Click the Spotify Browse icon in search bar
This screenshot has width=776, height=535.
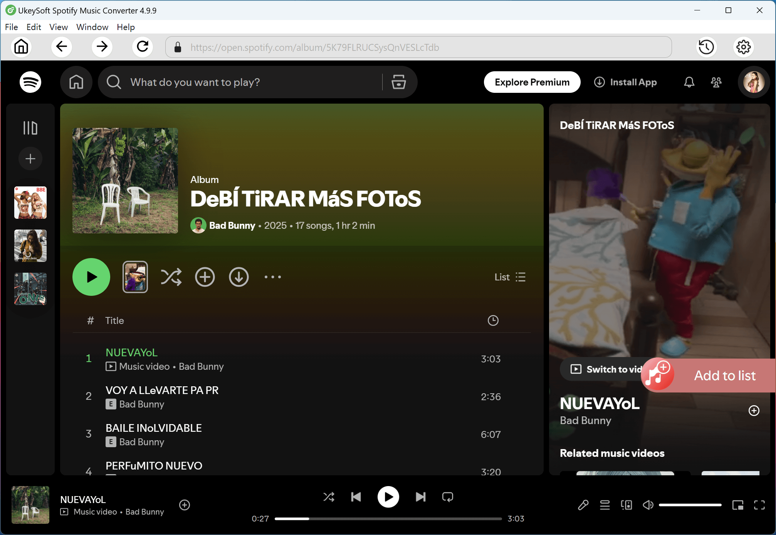(x=399, y=82)
